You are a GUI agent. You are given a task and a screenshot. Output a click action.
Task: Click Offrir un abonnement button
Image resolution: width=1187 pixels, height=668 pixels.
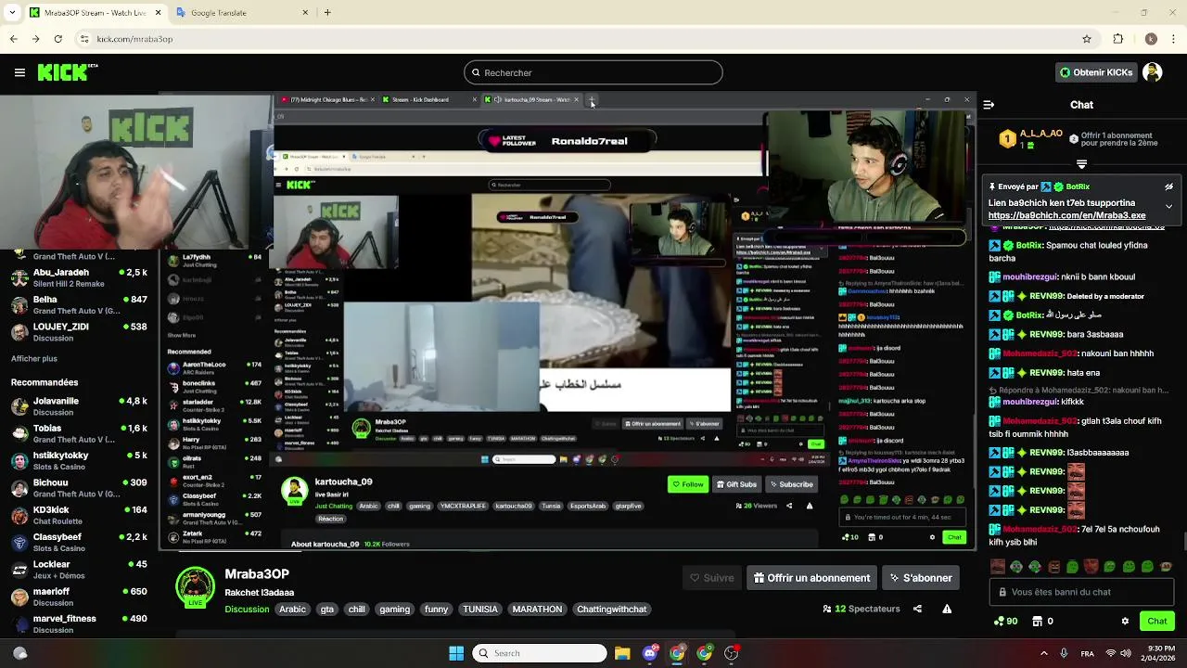pos(811,578)
